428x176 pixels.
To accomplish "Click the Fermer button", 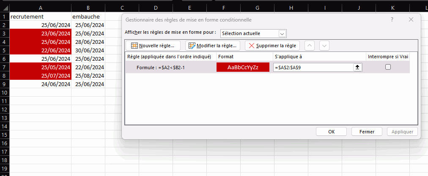I will tap(367, 132).
